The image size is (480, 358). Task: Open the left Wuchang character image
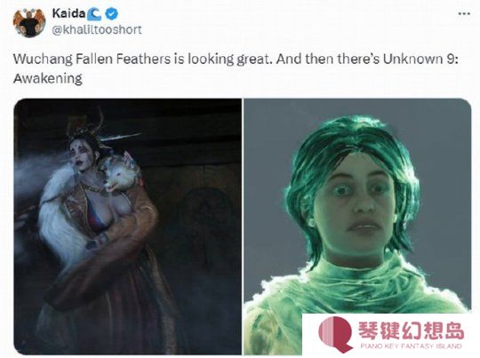[128, 227]
